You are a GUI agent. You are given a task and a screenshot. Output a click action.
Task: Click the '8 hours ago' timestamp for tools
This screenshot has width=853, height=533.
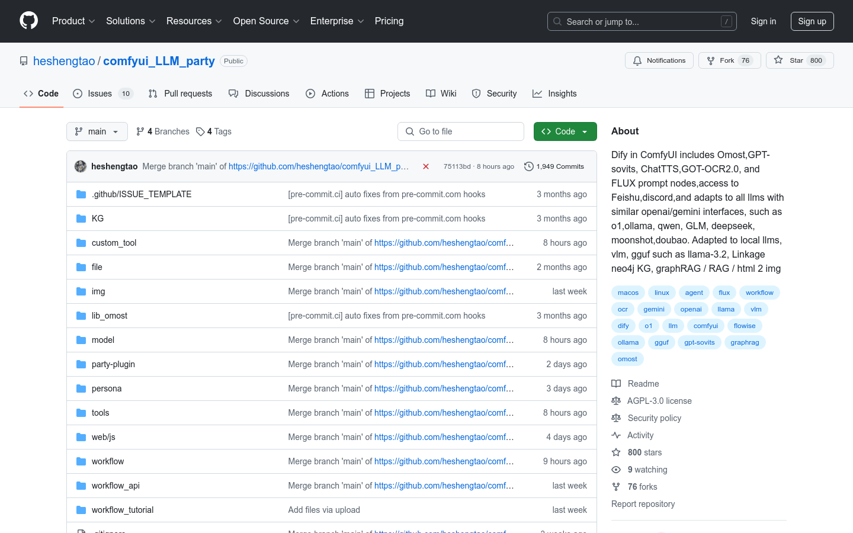565,413
